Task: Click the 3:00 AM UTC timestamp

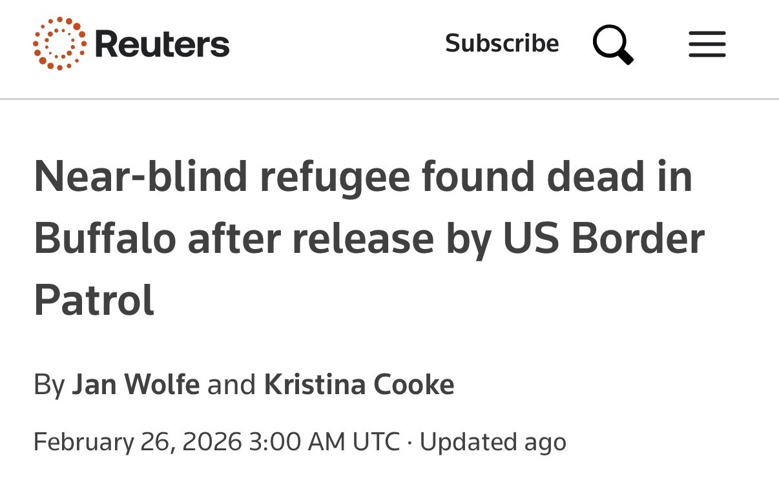Action: [x=324, y=443]
